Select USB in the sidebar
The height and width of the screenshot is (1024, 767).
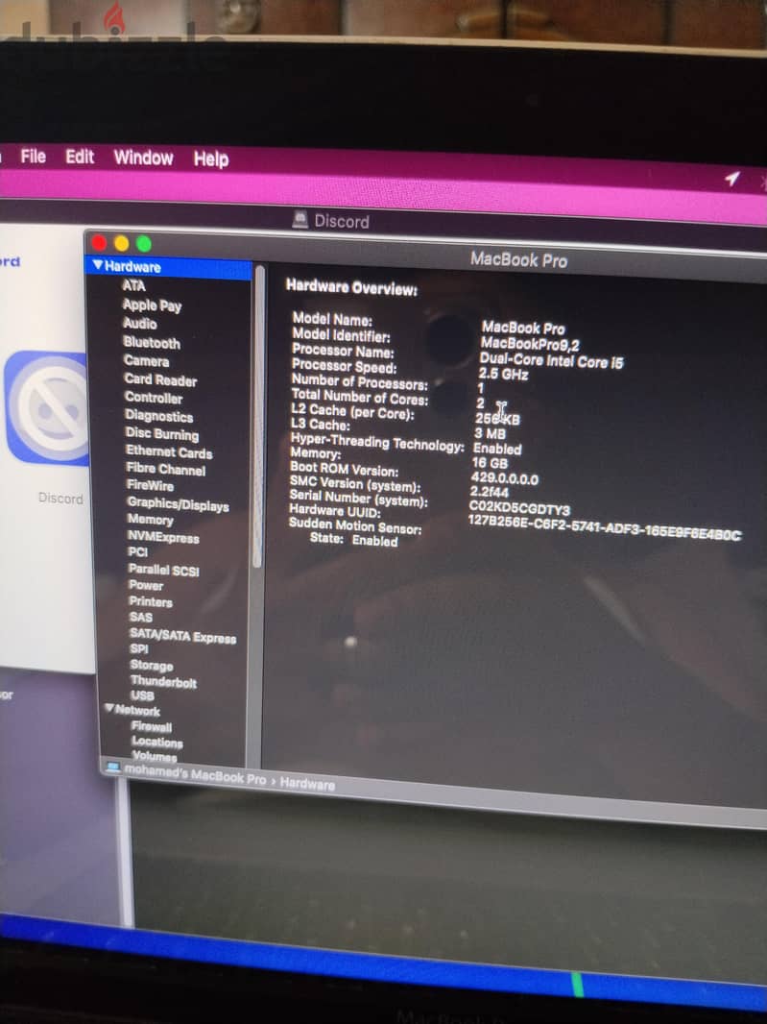tap(142, 695)
